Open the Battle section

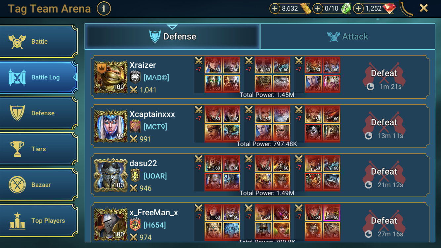tap(38, 42)
